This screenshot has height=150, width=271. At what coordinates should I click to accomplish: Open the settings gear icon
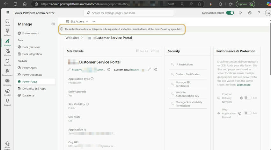pos(250,13)
